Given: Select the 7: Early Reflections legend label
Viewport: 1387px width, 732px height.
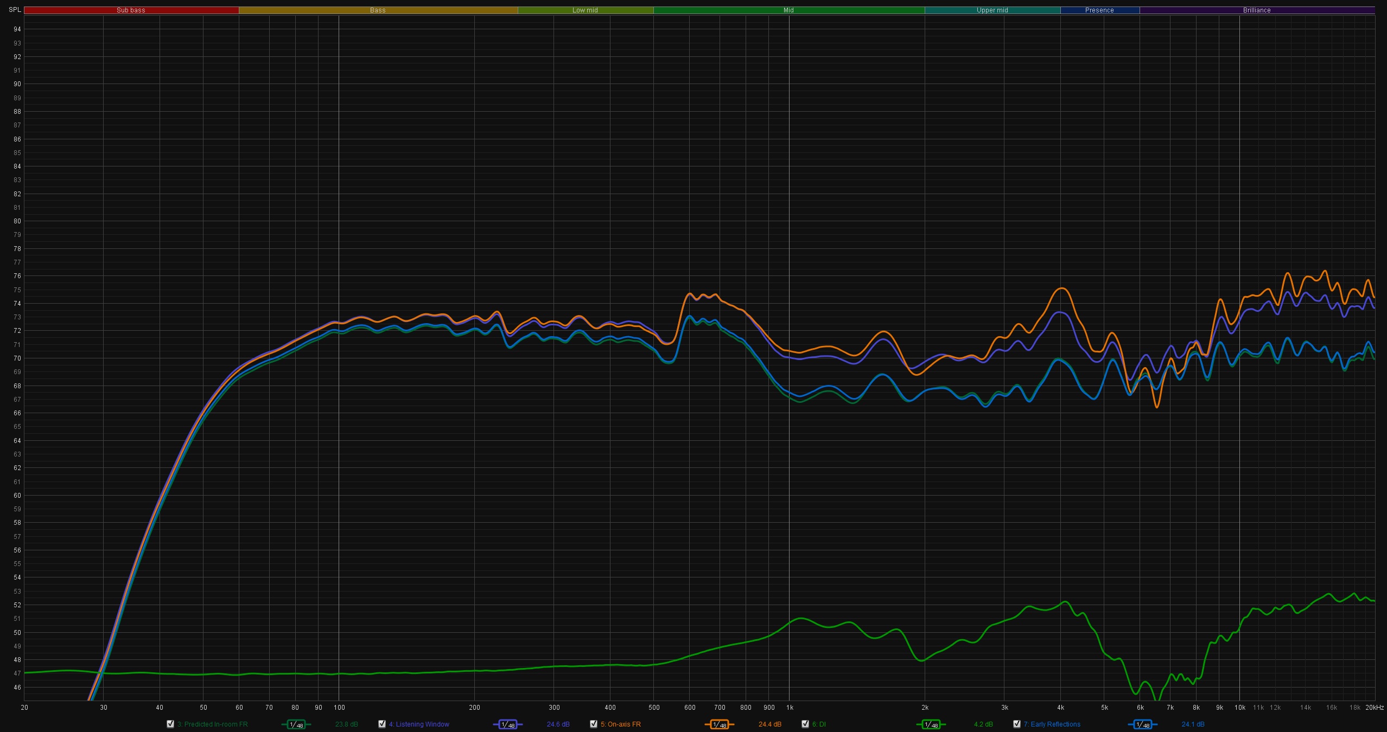Looking at the screenshot, I should click(x=1052, y=724).
